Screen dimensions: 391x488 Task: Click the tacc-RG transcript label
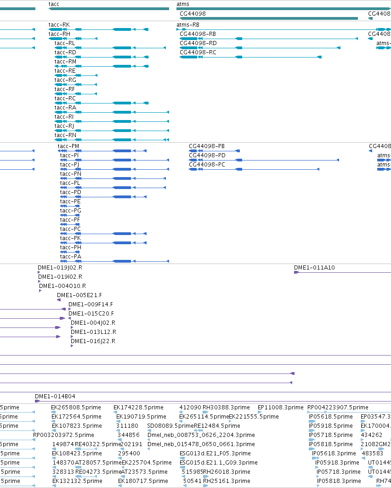pos(65,80)
